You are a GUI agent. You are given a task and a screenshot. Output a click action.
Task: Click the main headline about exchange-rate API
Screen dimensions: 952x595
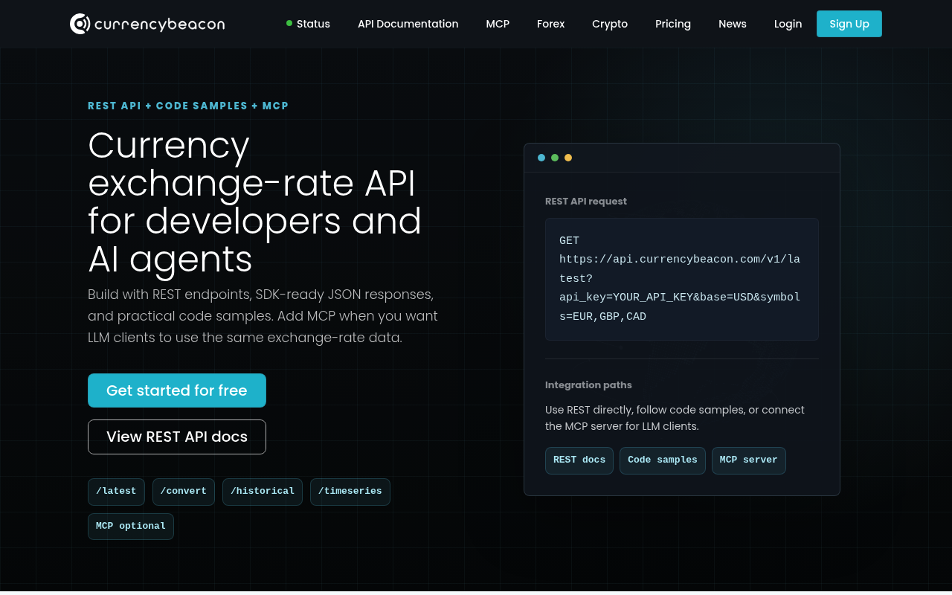[x=254, y=202]
